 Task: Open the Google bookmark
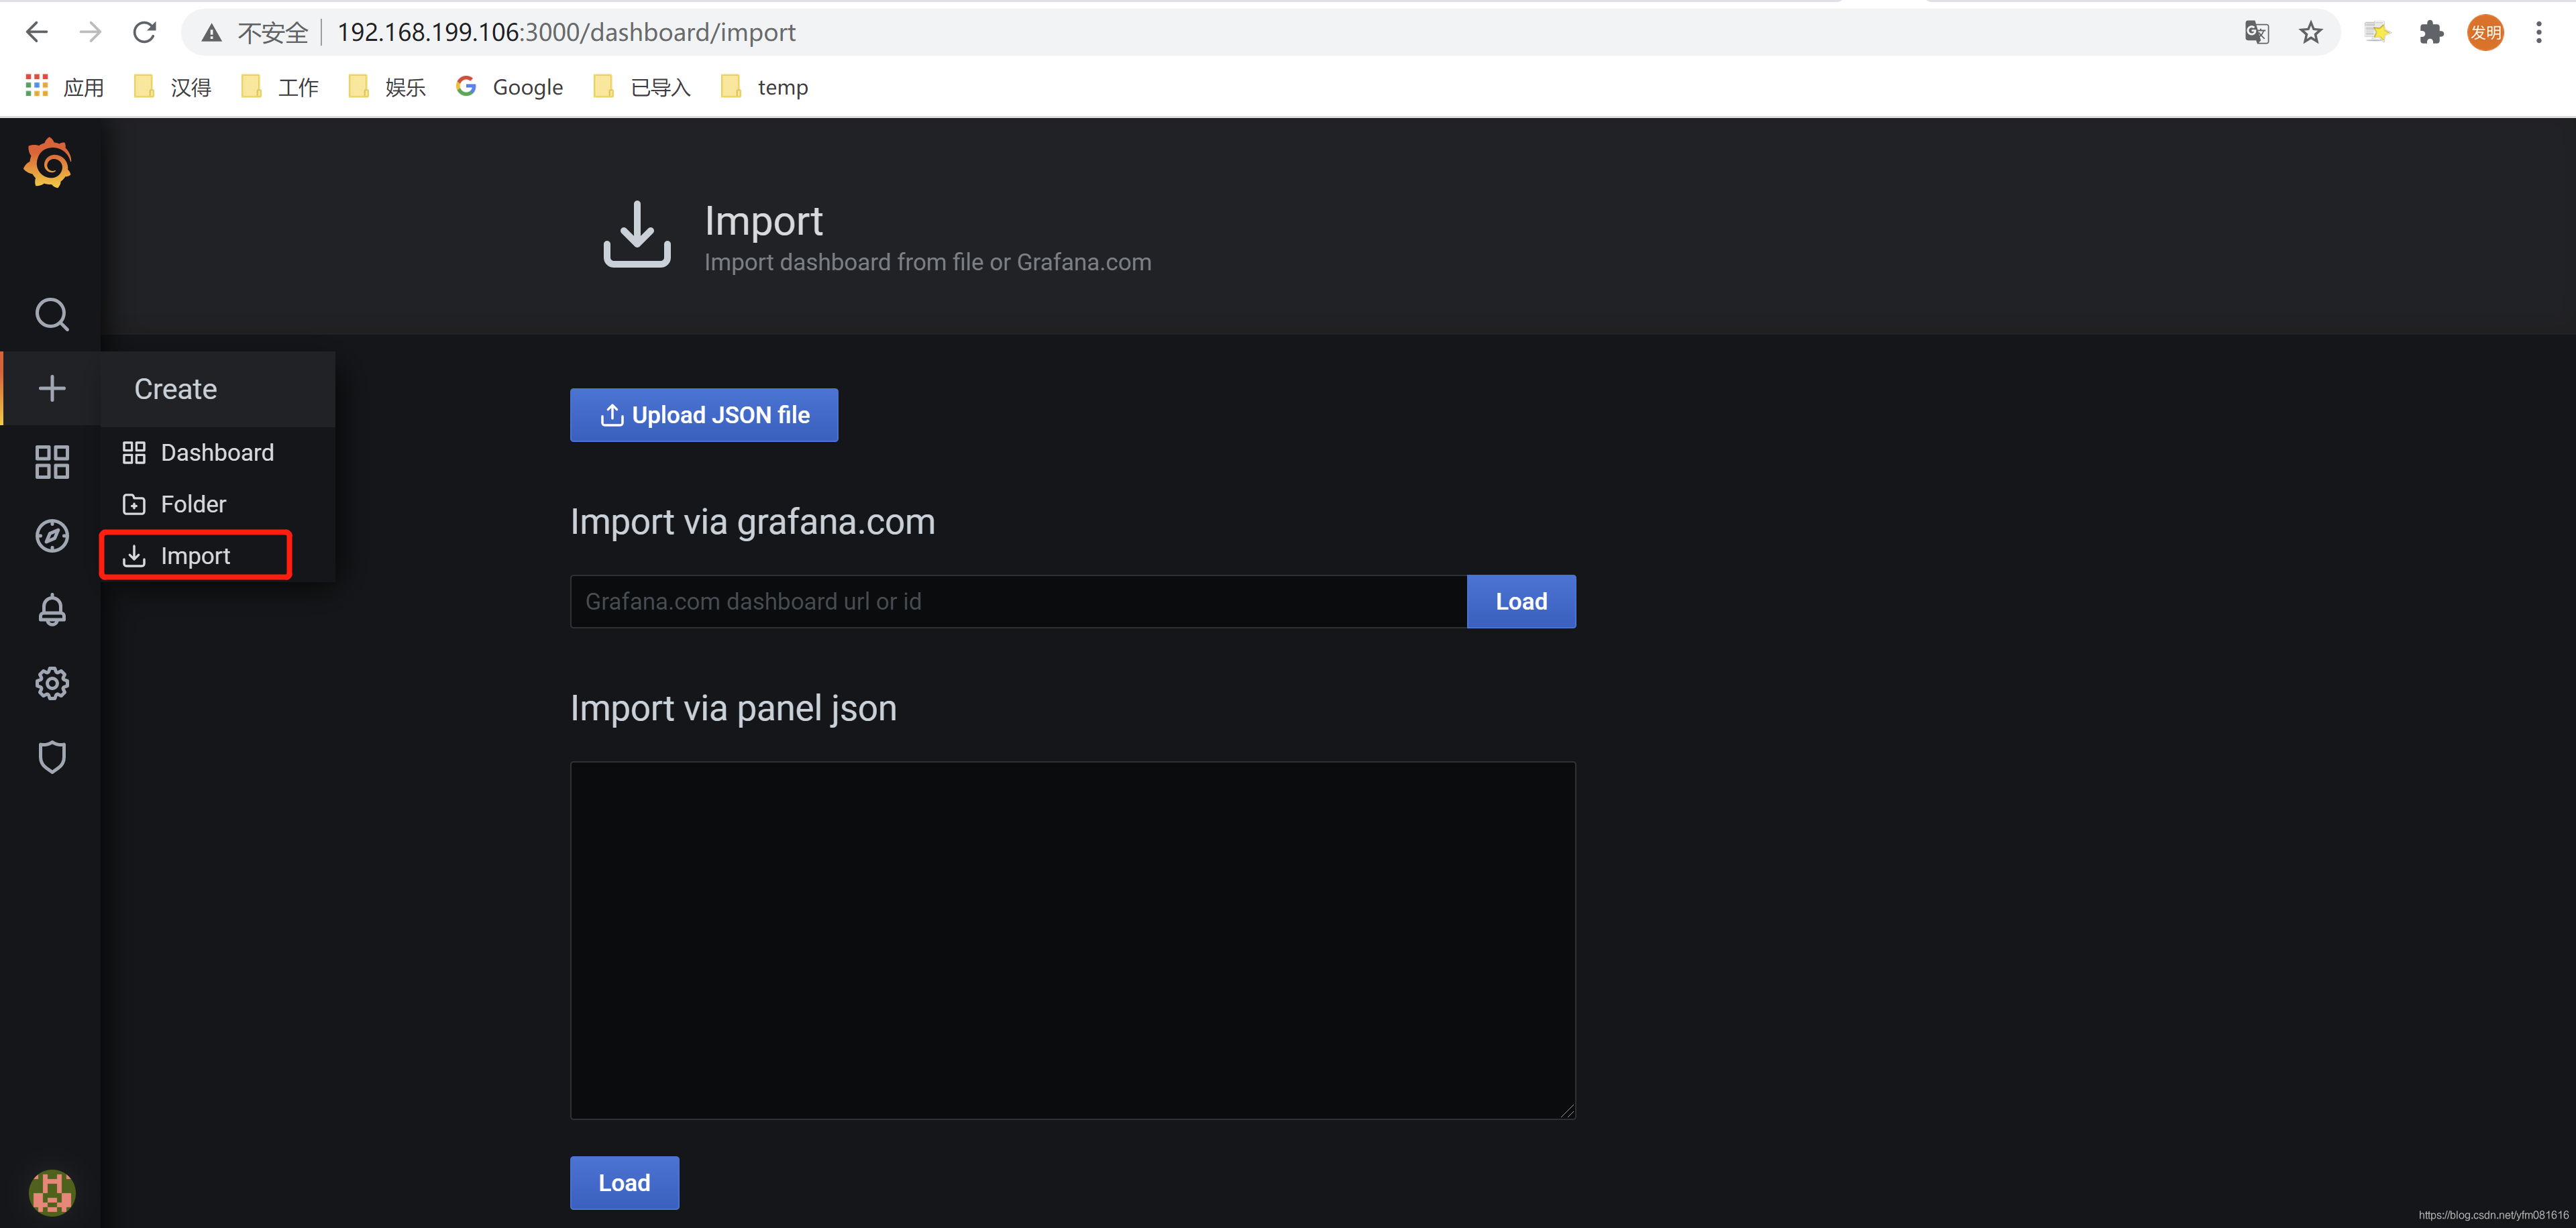pos(509,87)
